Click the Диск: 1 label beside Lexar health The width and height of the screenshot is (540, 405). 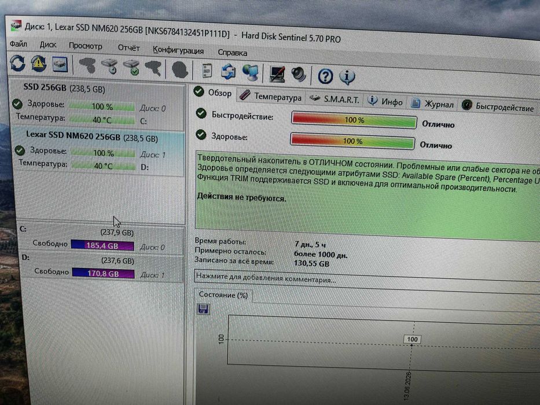click(153, 154)
